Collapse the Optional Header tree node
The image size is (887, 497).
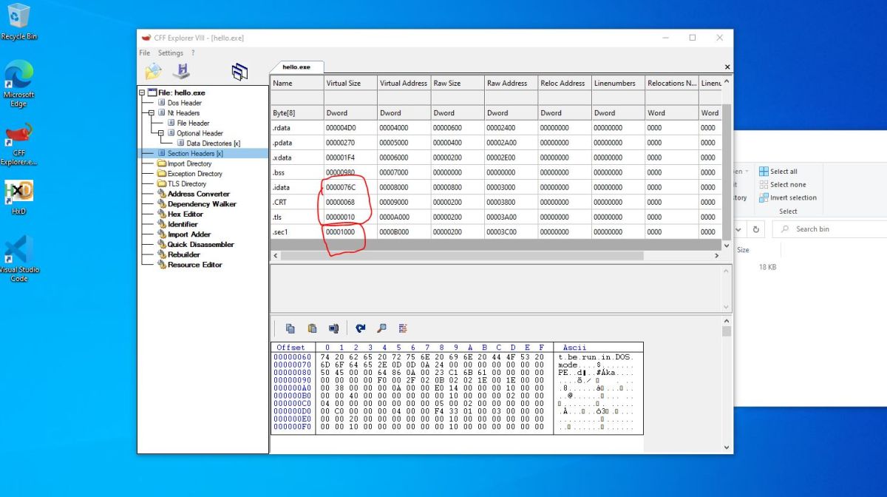pyautogui.click(x=160, y=133)
